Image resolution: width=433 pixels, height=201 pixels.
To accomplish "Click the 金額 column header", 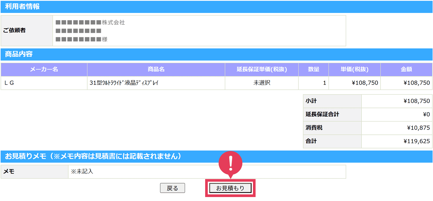I will 406,69.
